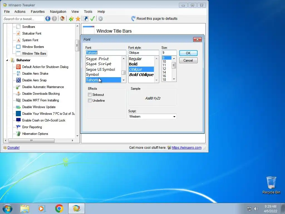Click Cancel in Font dialog
285x214 pixels.
[x=188, y=60]
